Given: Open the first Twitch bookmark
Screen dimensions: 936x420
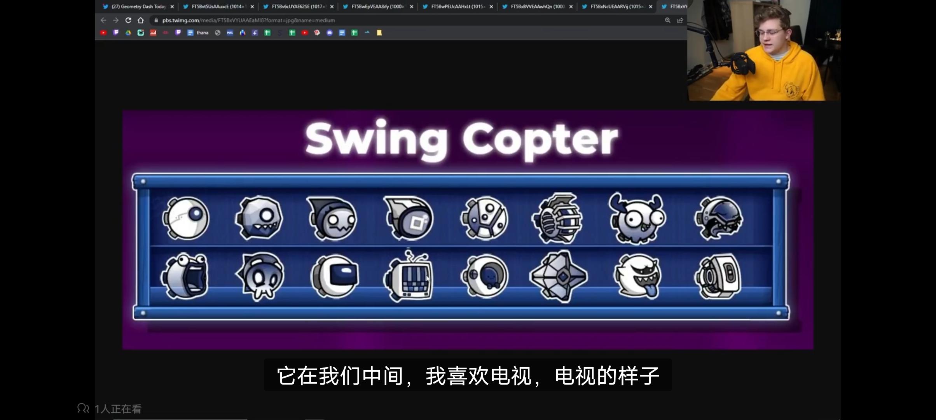Looking at the screenshot, I should pos(116,33).
